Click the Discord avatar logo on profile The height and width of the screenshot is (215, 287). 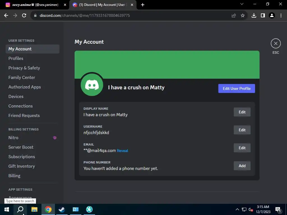point(92,85)
